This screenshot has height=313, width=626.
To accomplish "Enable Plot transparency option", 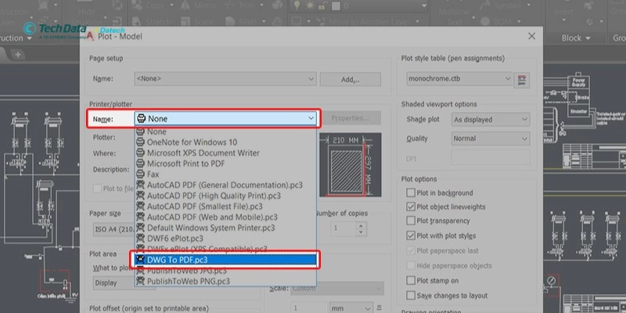I will (410, 221).
